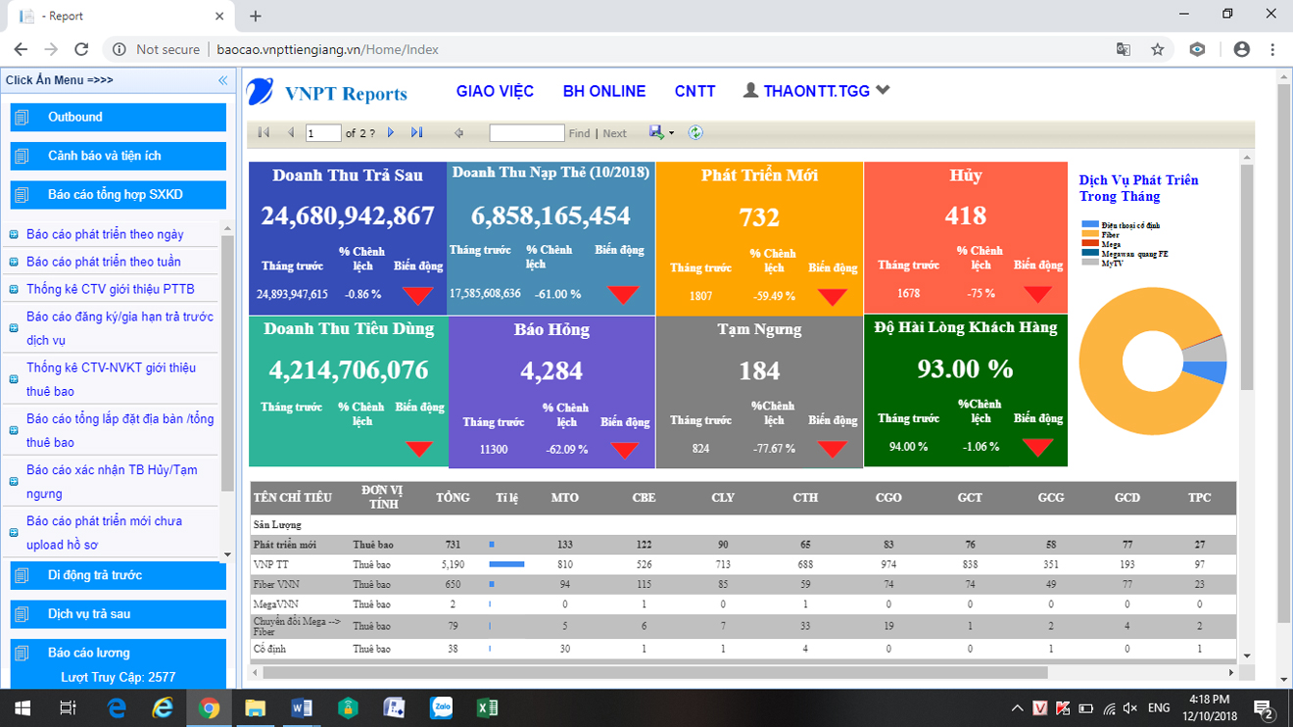Open Báo cáo đăng ký/gia hạn trả trước
The width and height of the screenshot is (1293, 727).
[120, 328]
